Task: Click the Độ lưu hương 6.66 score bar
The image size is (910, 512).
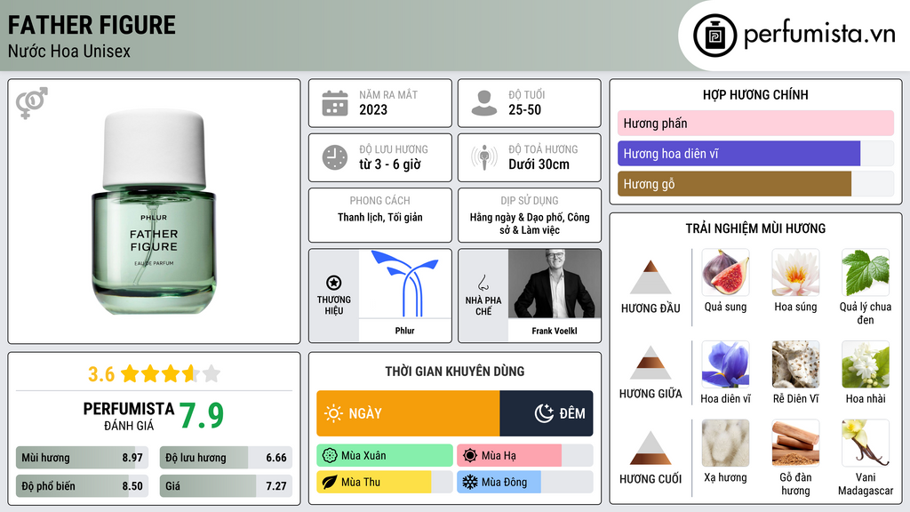Action: [226, 458]
